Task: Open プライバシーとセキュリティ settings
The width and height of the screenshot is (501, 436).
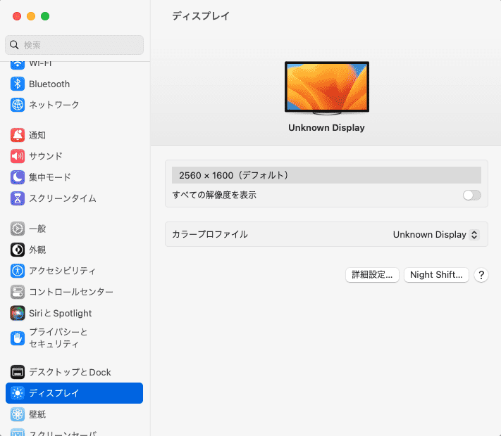Action: click(74, 338)
